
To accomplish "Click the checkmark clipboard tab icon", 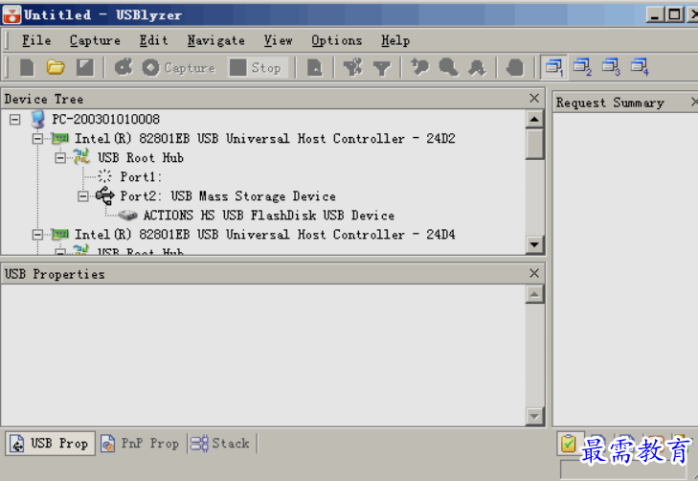I will [569, 443].
